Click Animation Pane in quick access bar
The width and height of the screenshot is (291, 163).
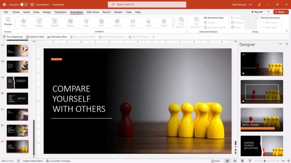(x=57, y=37)
